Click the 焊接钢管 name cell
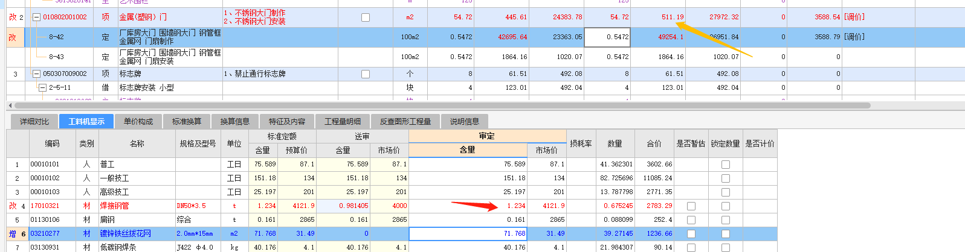 pos(137,206)
